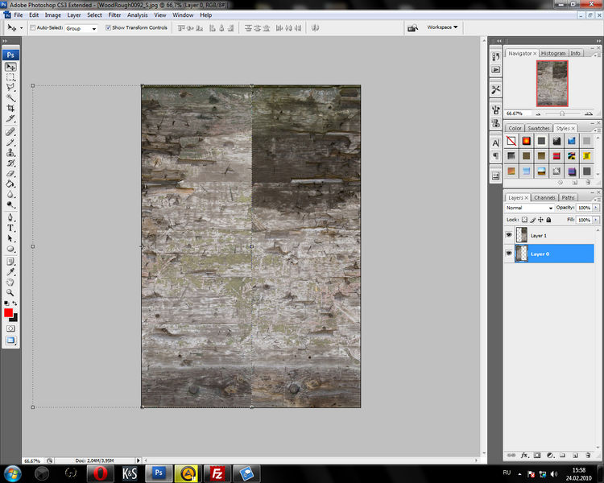Viewport: 604px width, 483px height.
Task: Swap foreground and background colors
Action: coord(14,303)
